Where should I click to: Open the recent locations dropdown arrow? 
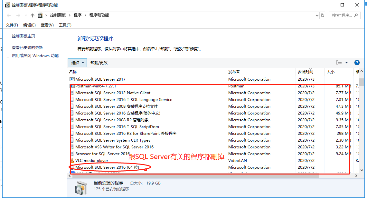26,15
